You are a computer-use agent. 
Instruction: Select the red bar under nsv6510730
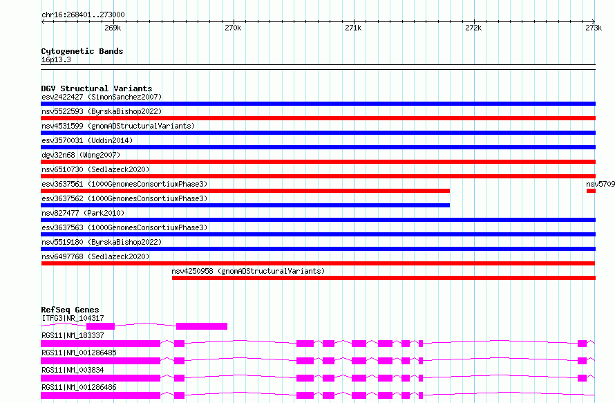(x=318, y=176)
